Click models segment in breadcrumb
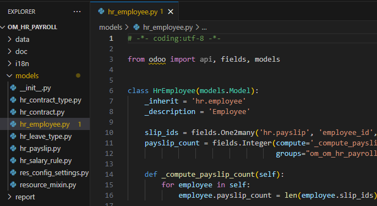Image resolution: width=377 pixels, height=206 pixels. click(x=111, y=28)
